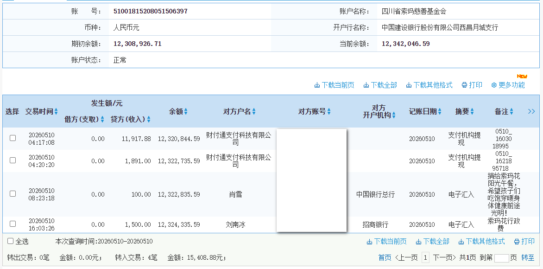Viewport: 543px width, 269px height.
Task: Sort by 贷方(收入) sort arrows
Action: point(149,119)
